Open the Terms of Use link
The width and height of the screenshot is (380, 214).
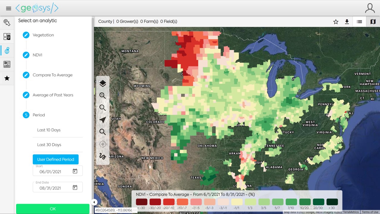(370, 212)
